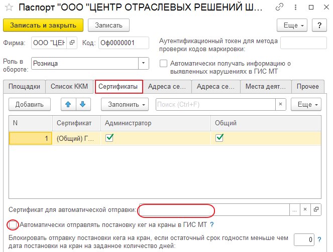Switch to the Площадки tab
The width and height of the screenshot is (333, 252).
click(24, 86)
